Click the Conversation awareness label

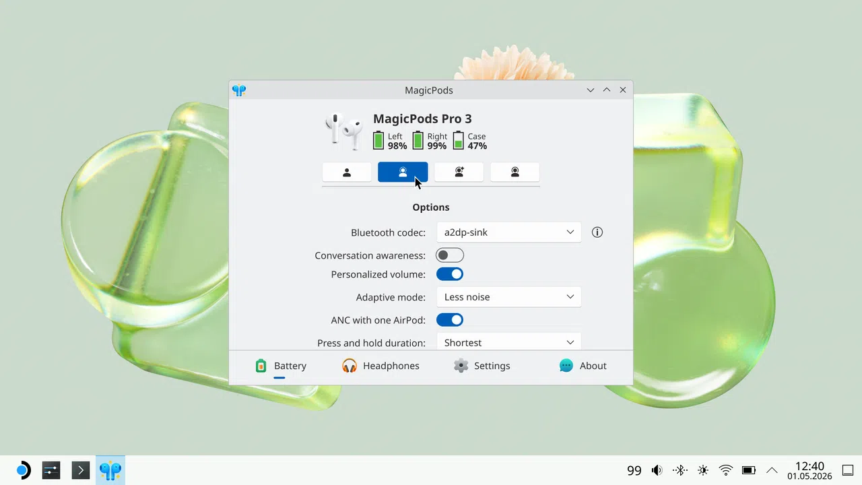pyautogui.click(x=370, y=255)
